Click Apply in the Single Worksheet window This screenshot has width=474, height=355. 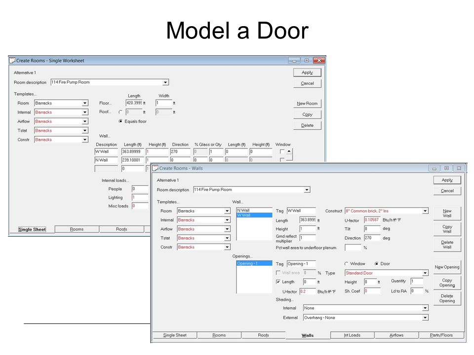pyautogui.click(x=307, y=72)
